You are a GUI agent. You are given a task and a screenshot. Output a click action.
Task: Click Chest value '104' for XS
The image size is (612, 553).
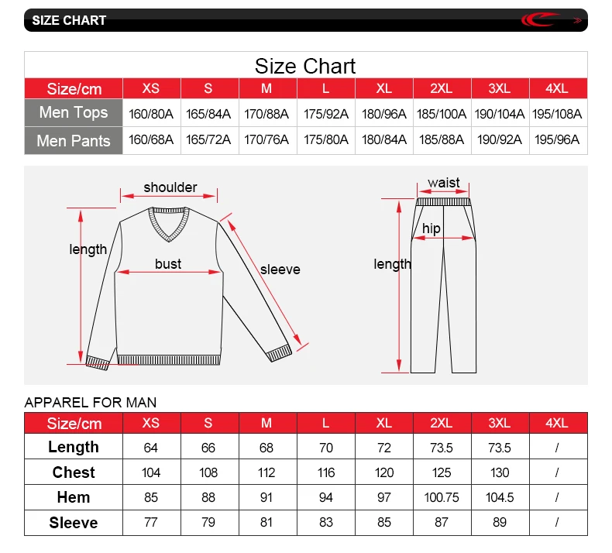click(x=150, y=472)
